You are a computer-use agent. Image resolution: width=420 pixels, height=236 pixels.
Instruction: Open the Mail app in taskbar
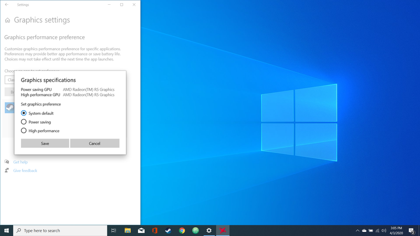[141, 231]
